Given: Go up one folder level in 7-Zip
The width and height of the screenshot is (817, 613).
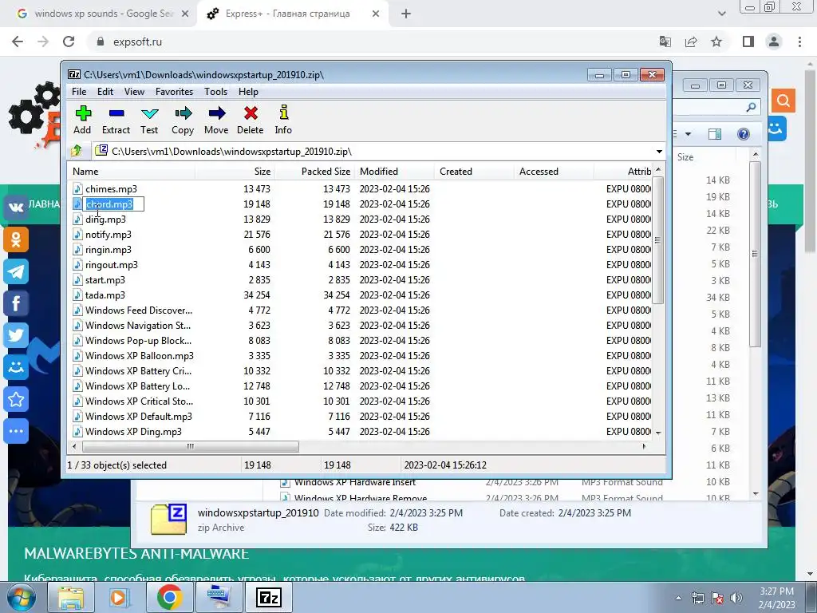Looking at the screenshot, I should (x=77, y=151).
